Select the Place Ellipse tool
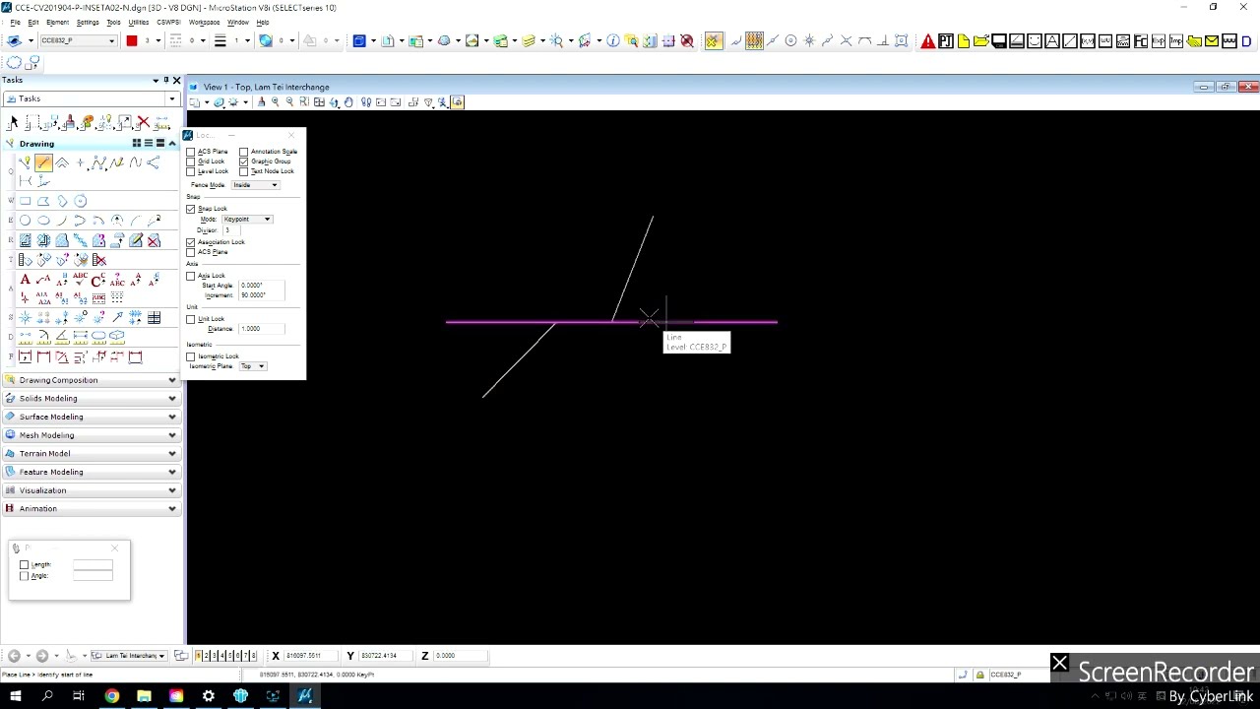This screenshot has width=1260, height=709. coord(43,220)
